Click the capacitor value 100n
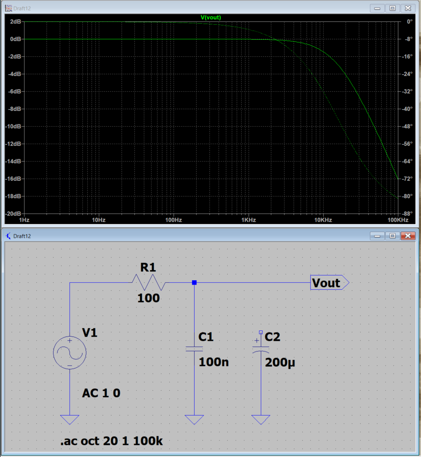The width and height of the screenshot is (421, 457). (x=214, y=362)
